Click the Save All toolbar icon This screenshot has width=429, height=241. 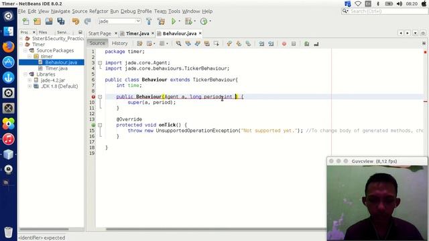pyautogui.click(x=61, y=21)
